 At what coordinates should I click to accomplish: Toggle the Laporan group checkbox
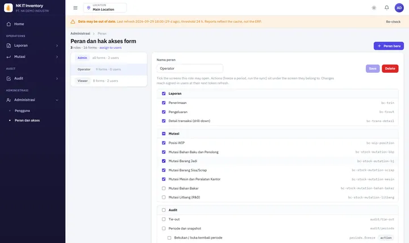(164, 94)
